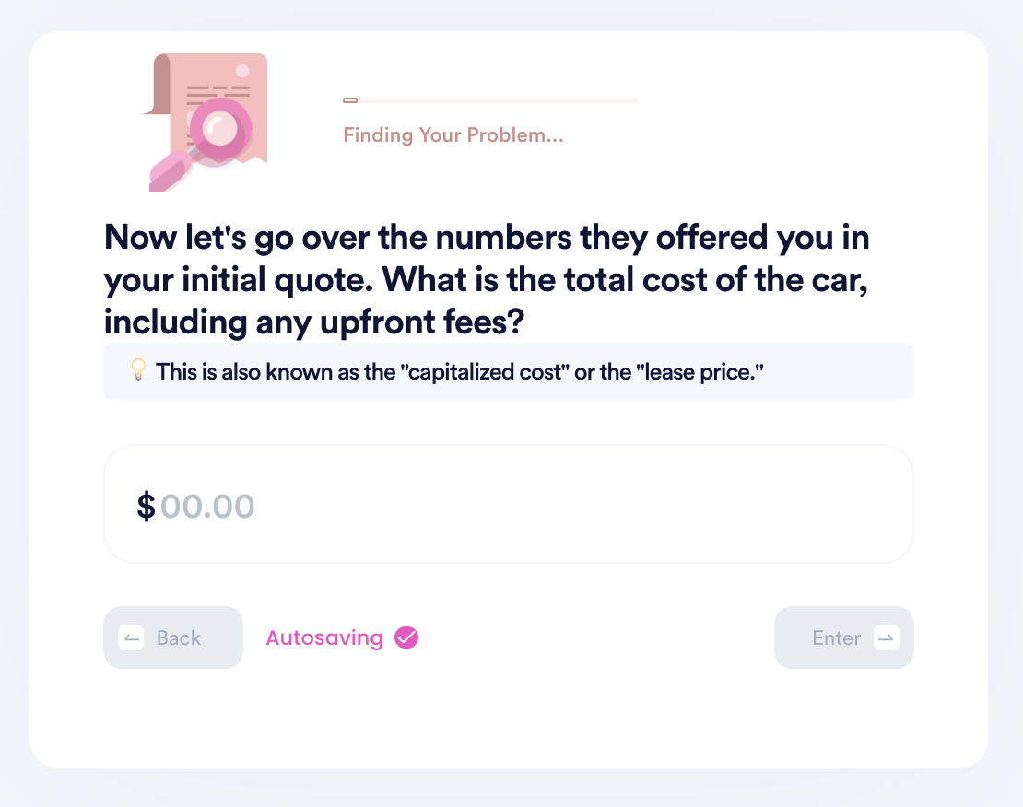Screen dimensions: 1023x807
Task: Click the "lease price" text in the hint
Action: click(700, 372)
